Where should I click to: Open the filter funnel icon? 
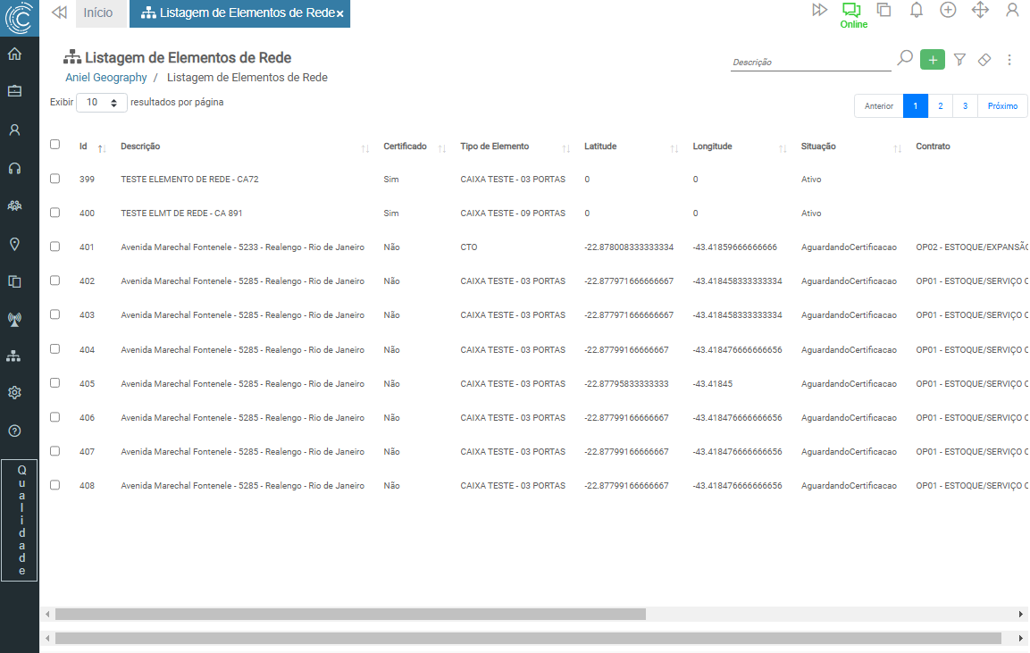[959, 60]
